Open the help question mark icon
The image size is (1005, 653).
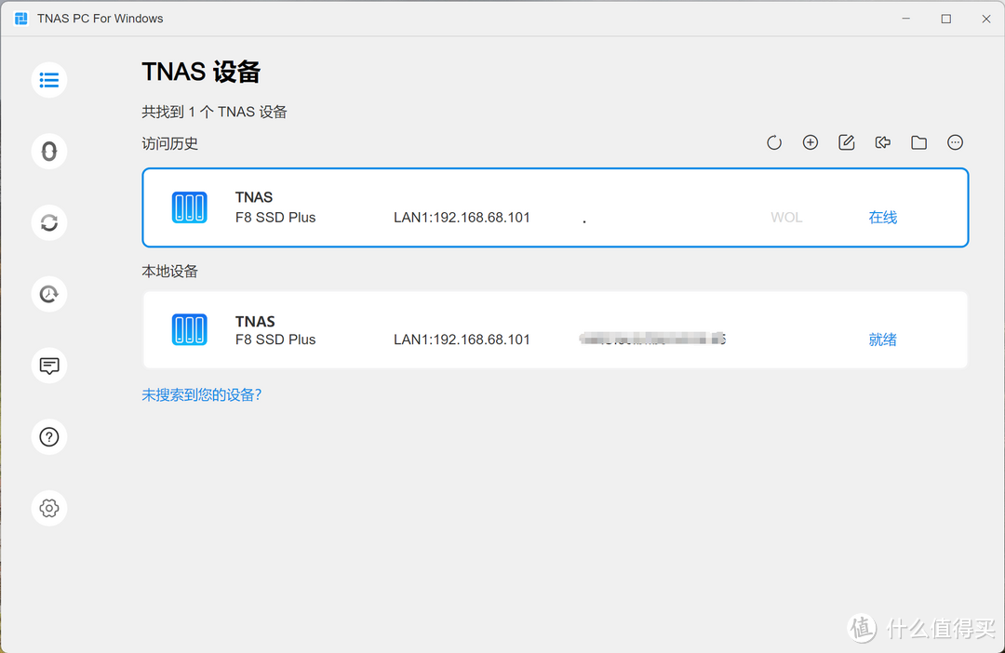49,437
